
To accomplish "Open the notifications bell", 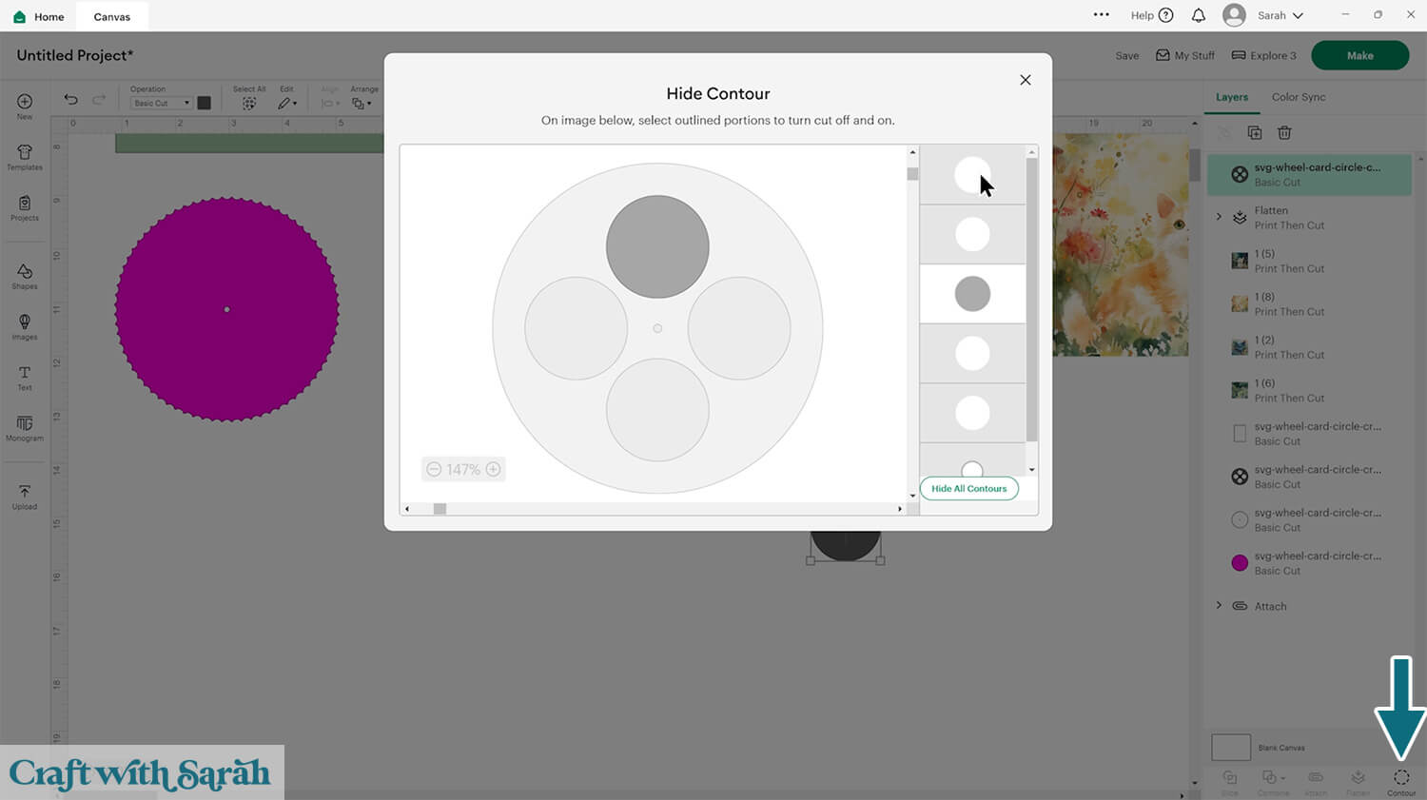I will click(x=1199, y=15).
